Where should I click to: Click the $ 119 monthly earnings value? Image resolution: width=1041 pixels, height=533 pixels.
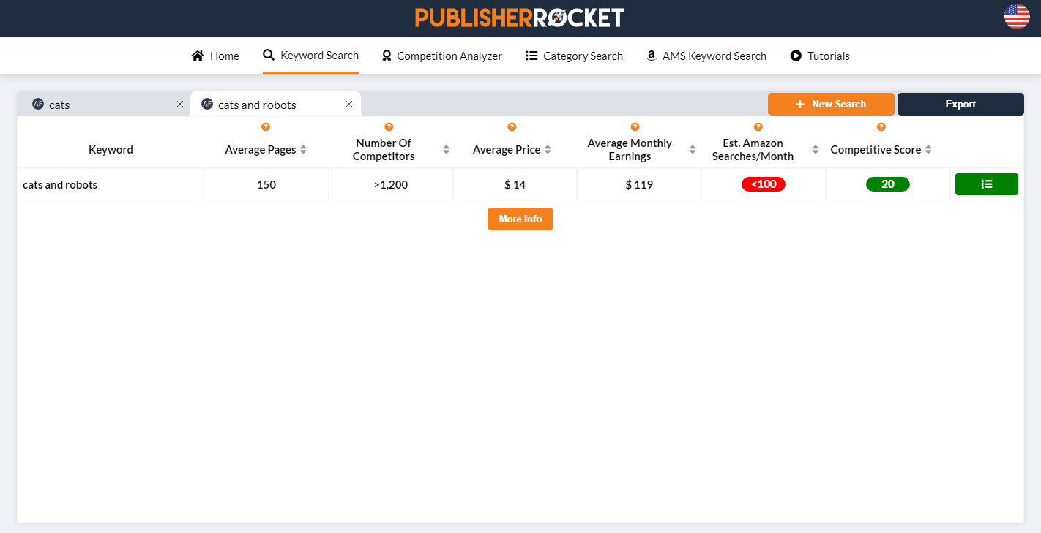639,184
